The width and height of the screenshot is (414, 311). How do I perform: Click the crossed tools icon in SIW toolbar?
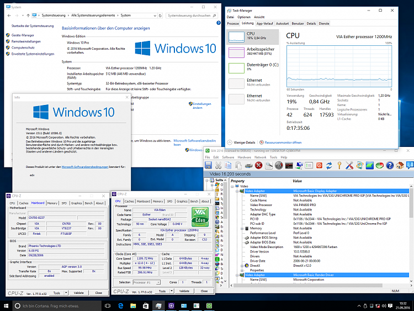(x=349, y=166)
